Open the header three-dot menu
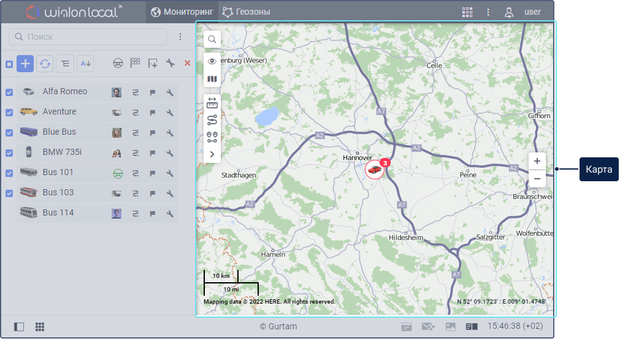The height and width of the screenshot is (341, 620). (x=488, y=12)
